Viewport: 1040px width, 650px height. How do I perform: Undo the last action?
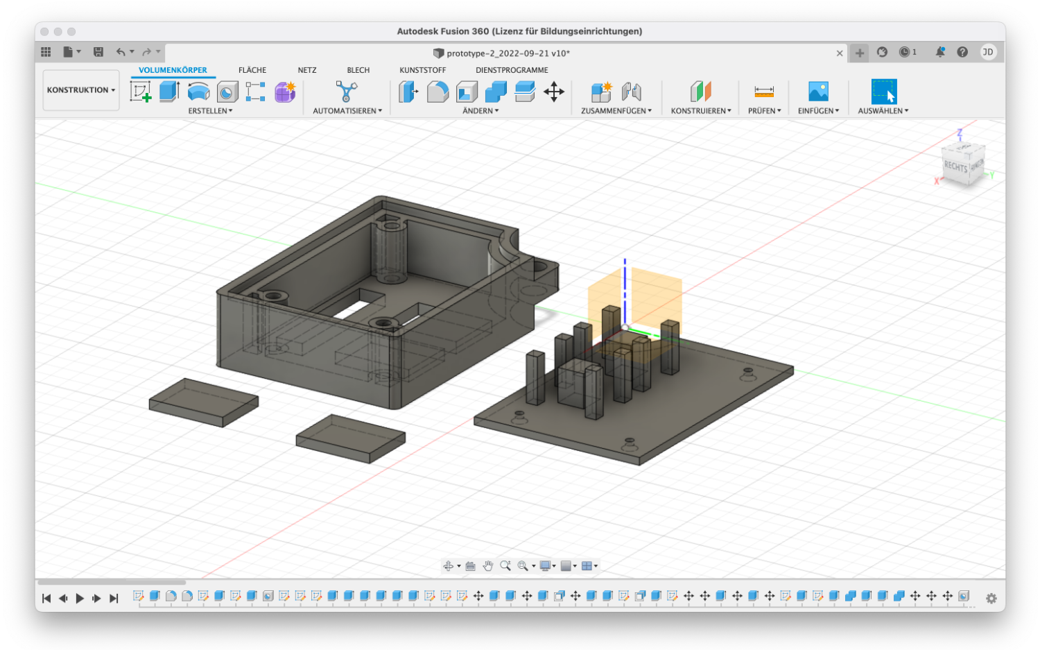click(121, 52)
